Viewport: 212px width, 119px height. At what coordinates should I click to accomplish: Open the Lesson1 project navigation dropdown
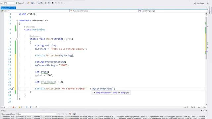tap(35, 11)
